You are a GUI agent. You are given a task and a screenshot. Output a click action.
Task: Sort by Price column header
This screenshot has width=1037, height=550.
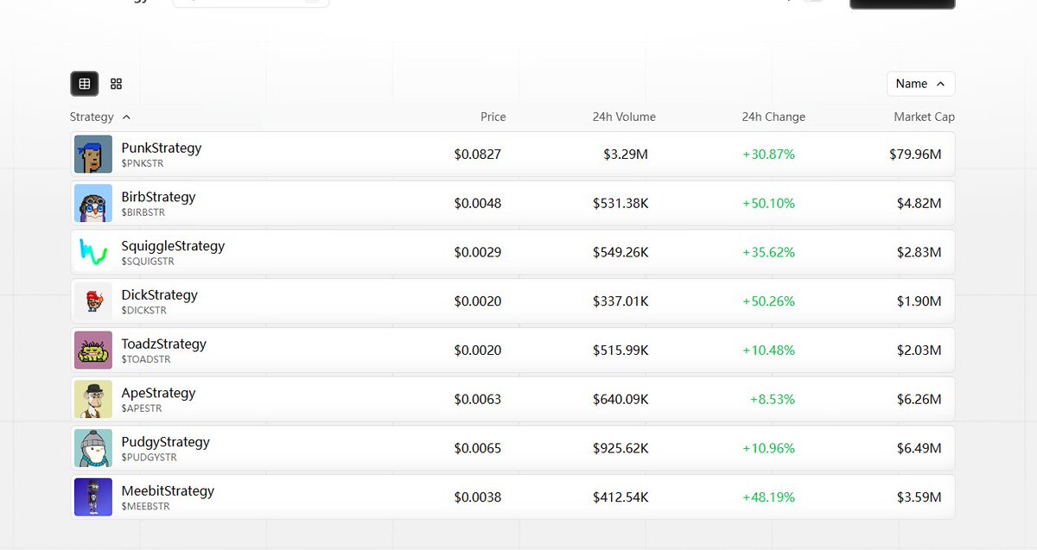click(x=493, y=117)
